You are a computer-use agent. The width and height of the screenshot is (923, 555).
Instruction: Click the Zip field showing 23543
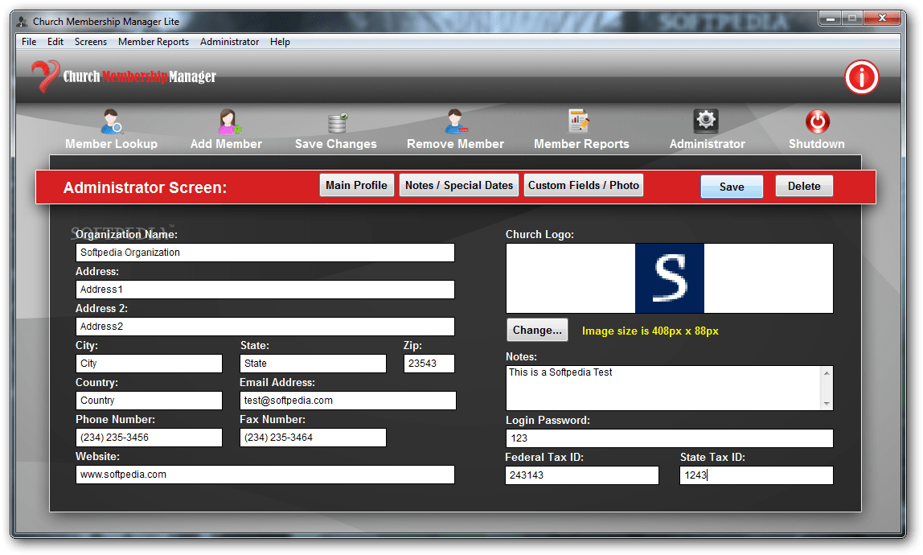tap(429, 364)
